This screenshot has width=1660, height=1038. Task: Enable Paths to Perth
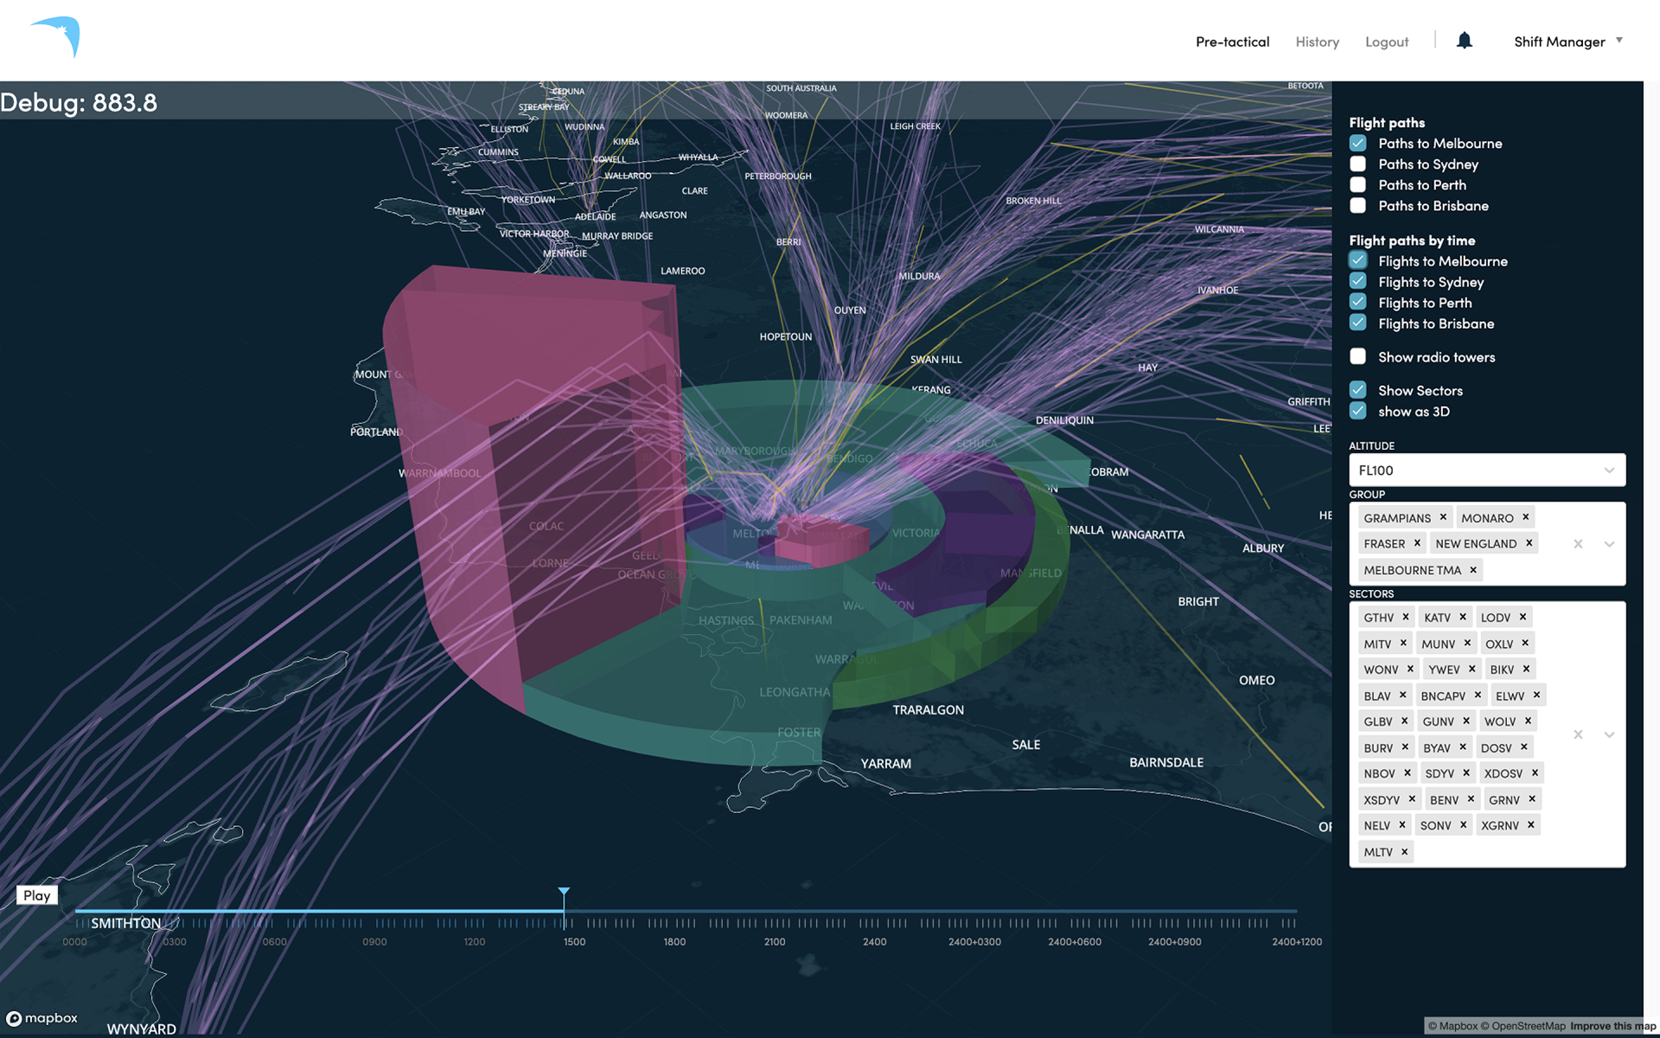click(x=1357, y=185)
